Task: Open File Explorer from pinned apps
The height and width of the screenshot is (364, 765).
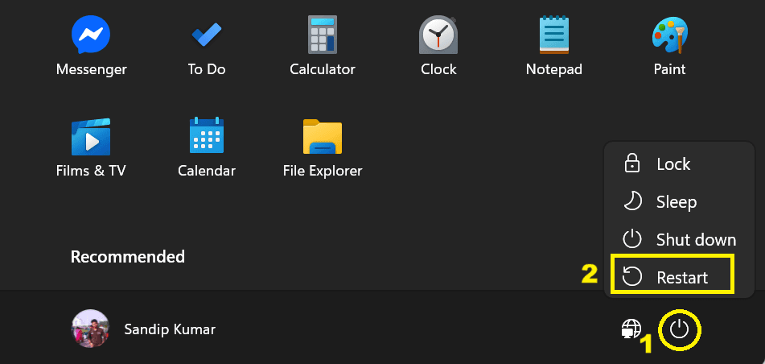Action: 323,147
